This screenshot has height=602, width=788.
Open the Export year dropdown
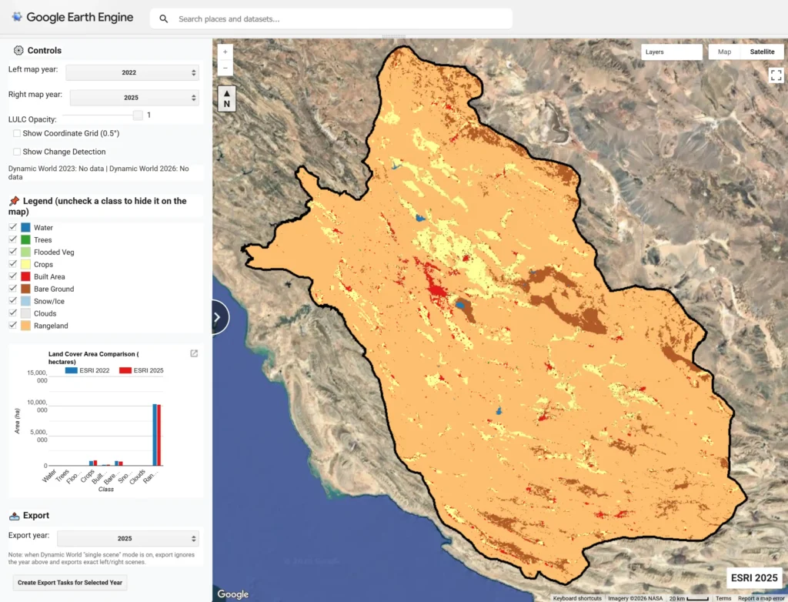tap(129, 538)
